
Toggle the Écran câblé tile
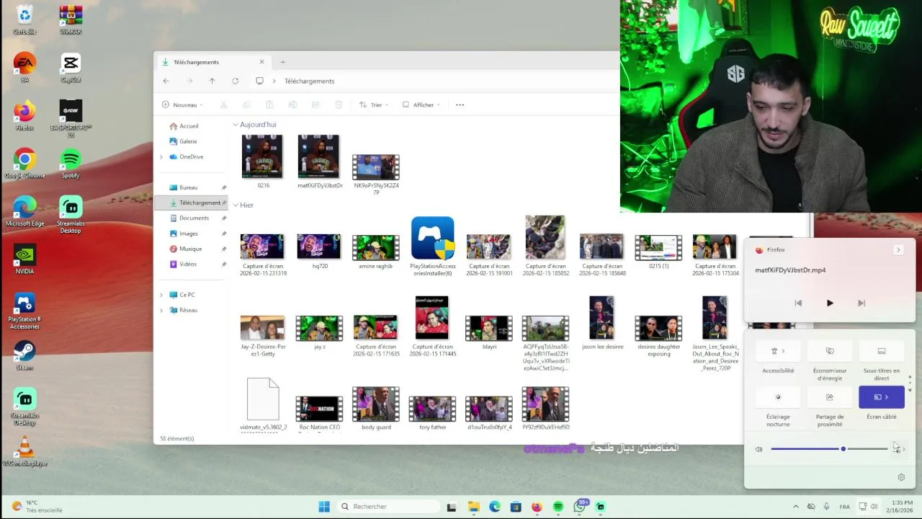coord(882,397)
